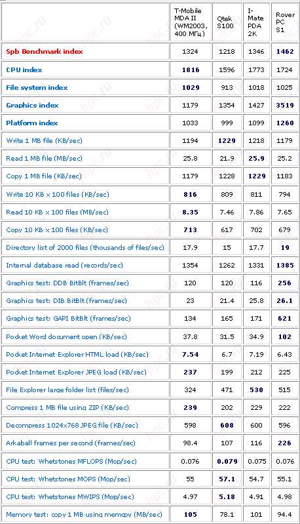Click 'Read 1 MB file (MB/sec)' label
The image size is (300, 524).
44,159
